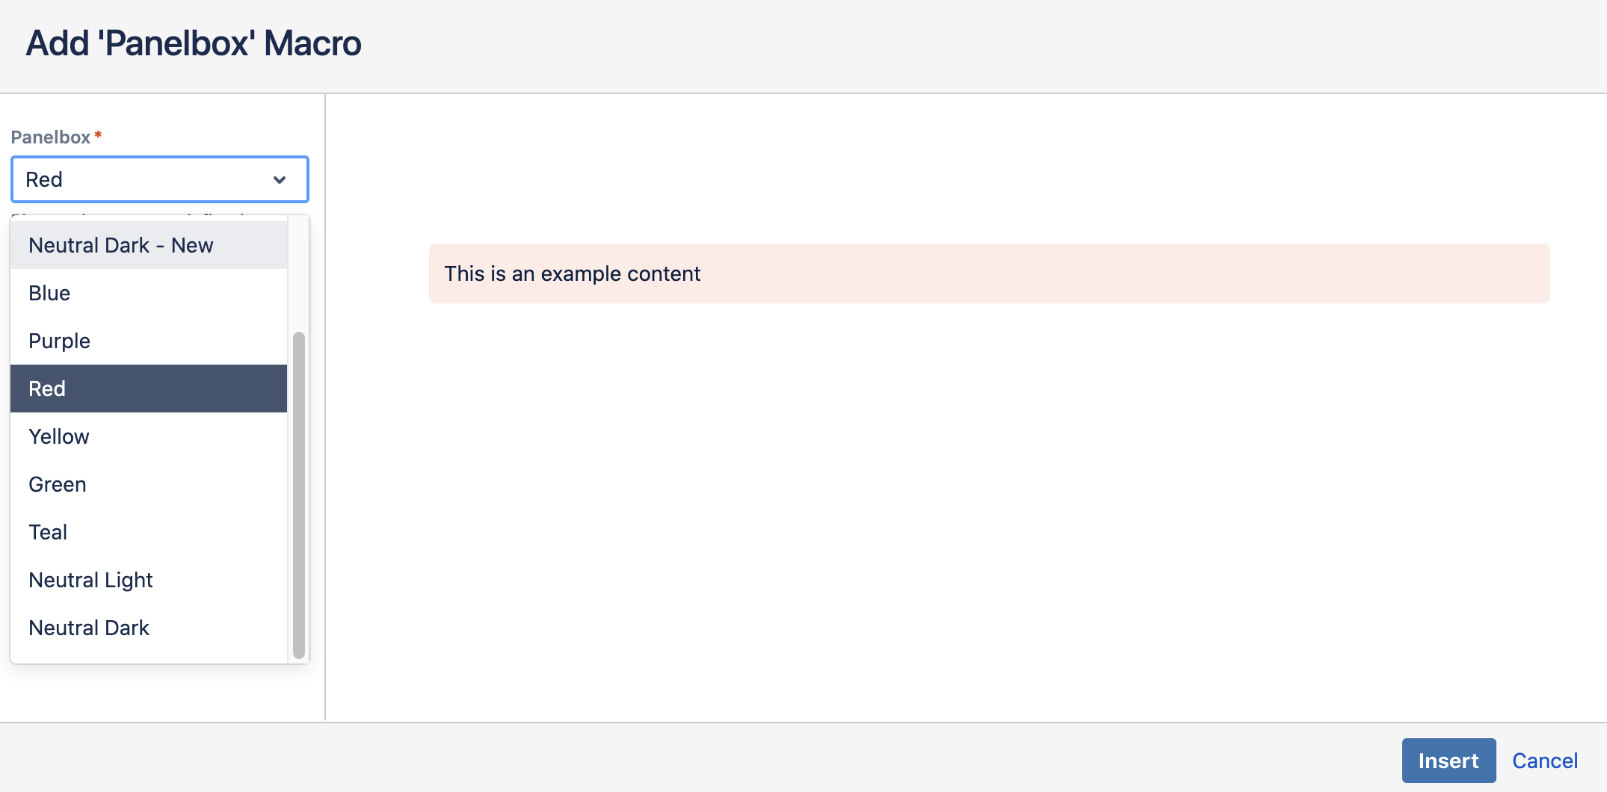Choose Yellow as the panel color
This screenshot has height=792, width=1607.
tap(58, 436)
